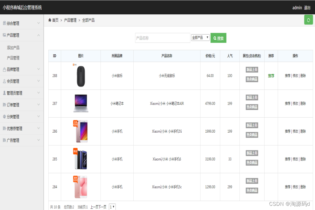Click the green refresh icon button
This screenshot has height=210, width=315.
308,20
